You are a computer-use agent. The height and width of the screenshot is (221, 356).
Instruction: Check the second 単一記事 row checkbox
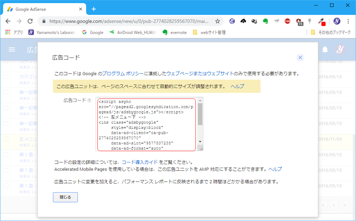click(x=6, y=108)
